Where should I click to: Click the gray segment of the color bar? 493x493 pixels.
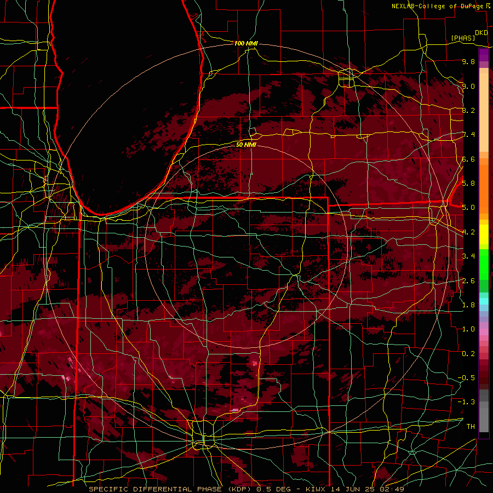point(484,411)
